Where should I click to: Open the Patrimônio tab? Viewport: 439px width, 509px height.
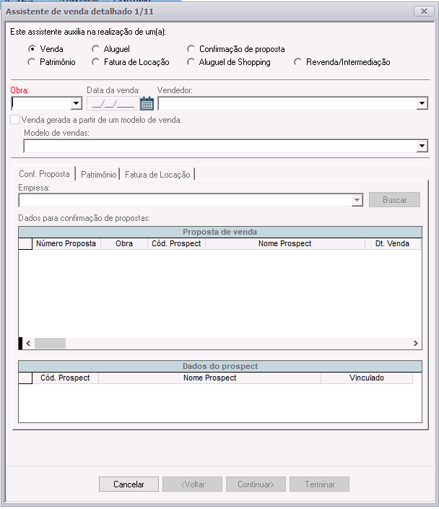(98, 175)
